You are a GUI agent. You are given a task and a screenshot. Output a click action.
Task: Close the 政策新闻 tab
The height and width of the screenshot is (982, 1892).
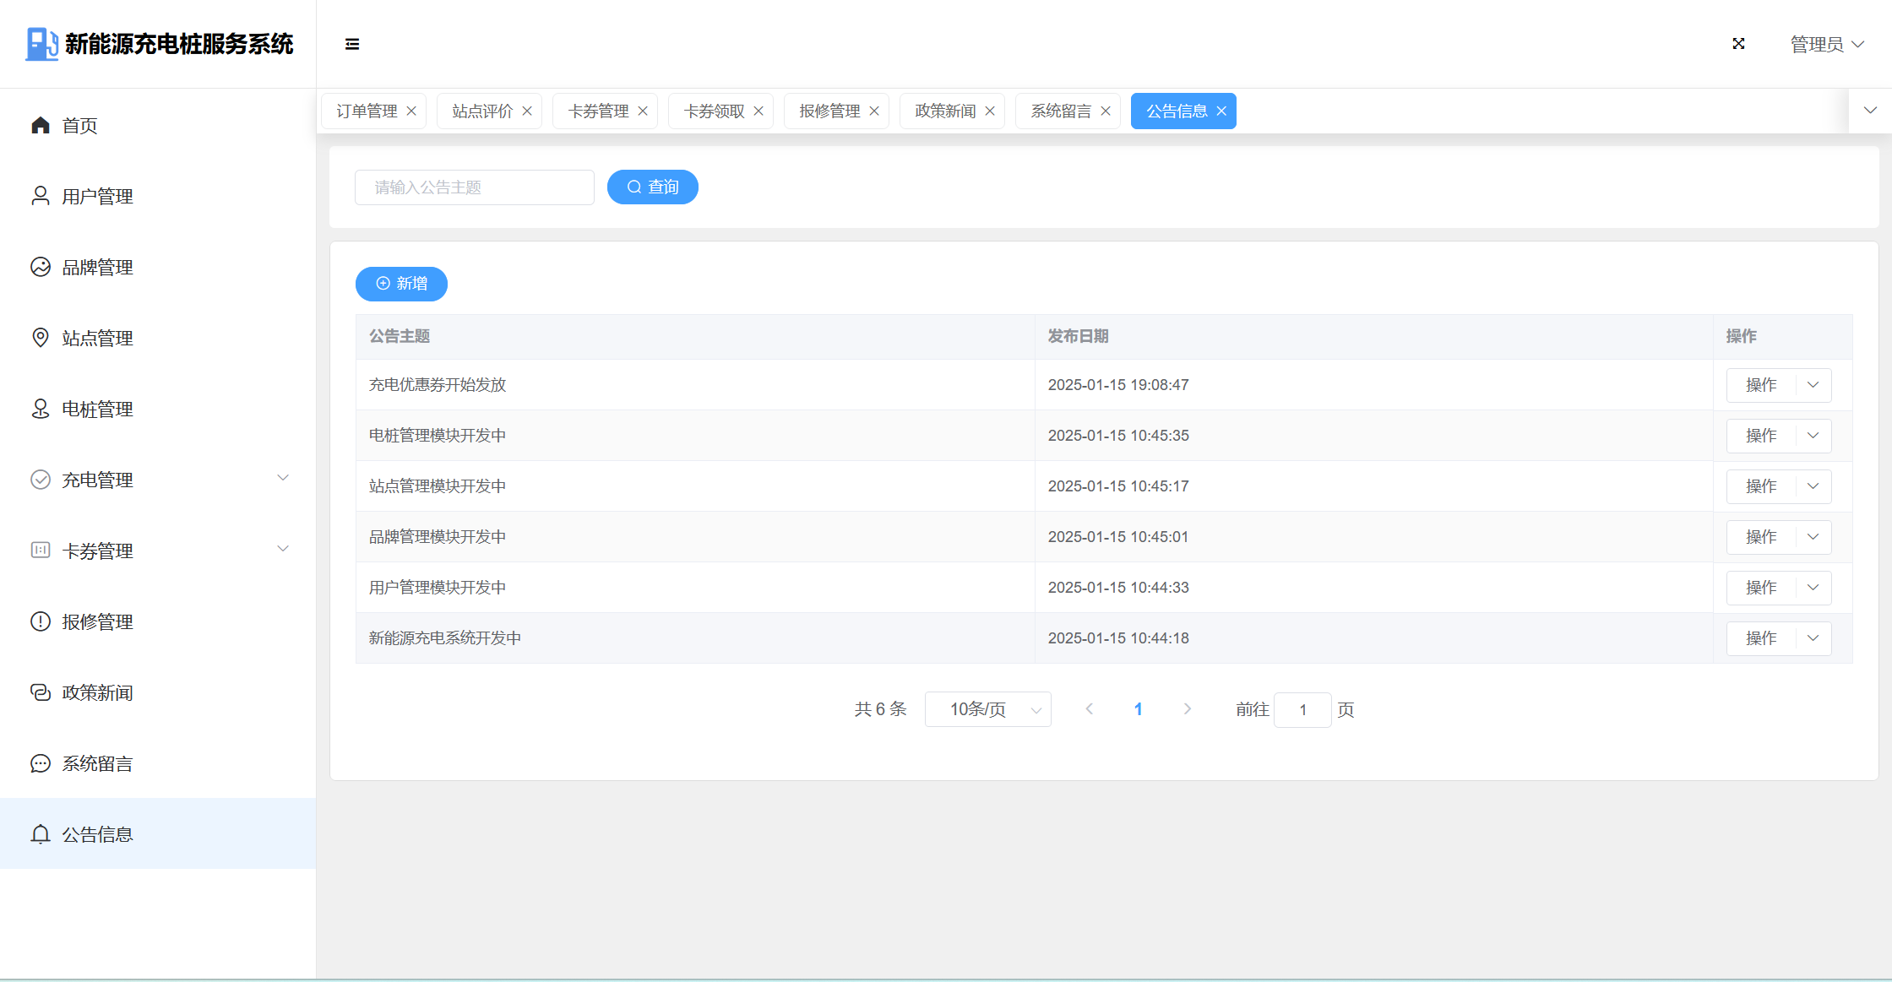click(990, 111)
